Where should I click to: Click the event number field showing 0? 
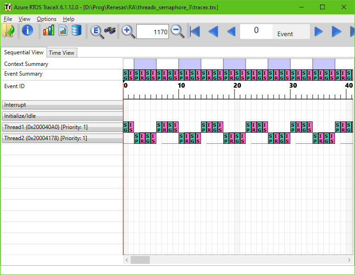[256, 32]
